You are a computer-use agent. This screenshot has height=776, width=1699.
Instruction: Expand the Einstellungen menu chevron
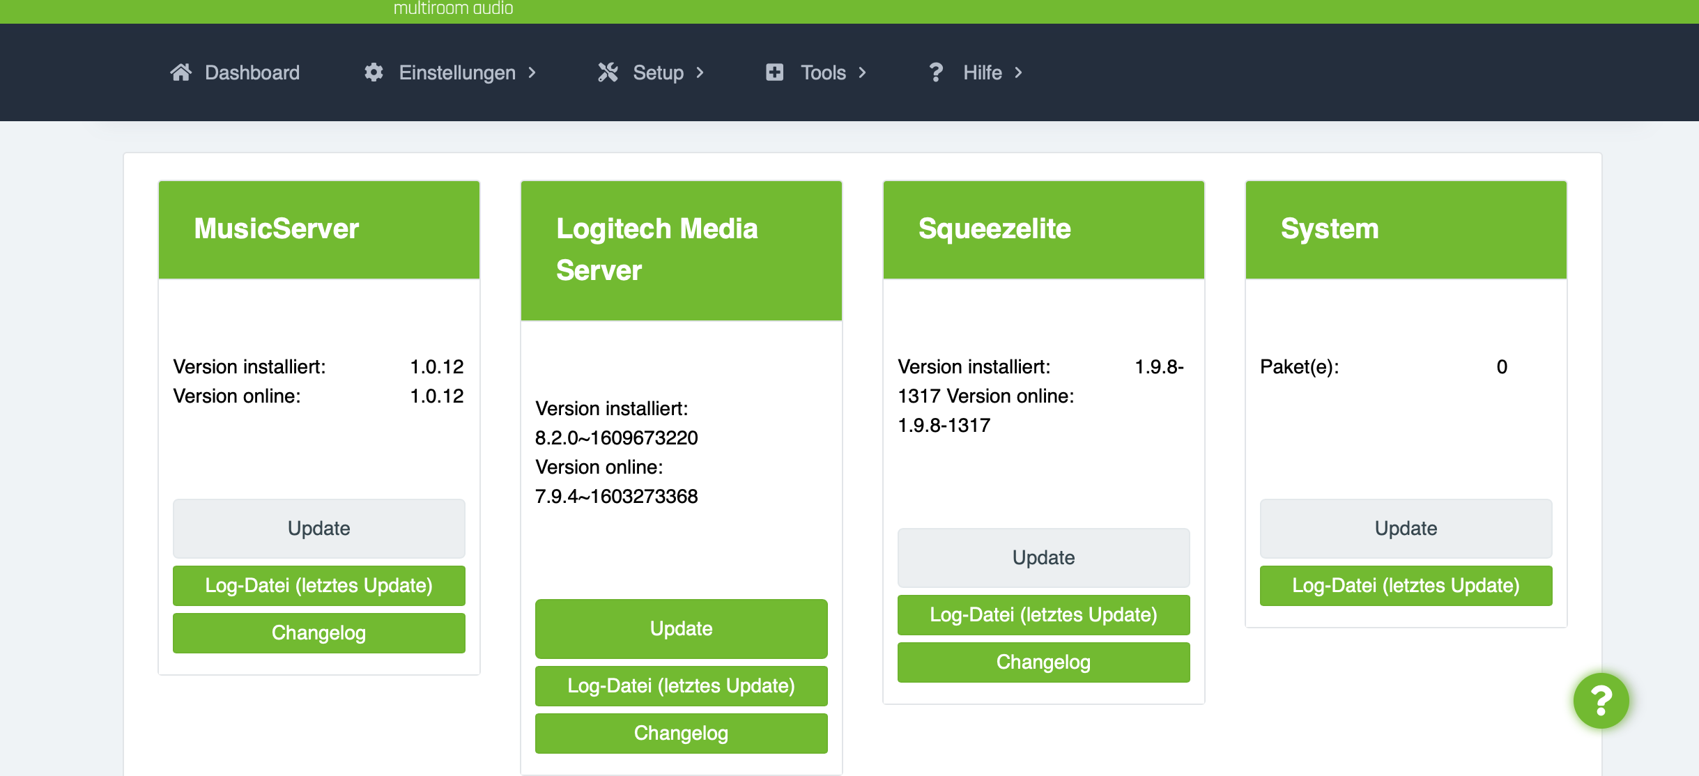532,72
